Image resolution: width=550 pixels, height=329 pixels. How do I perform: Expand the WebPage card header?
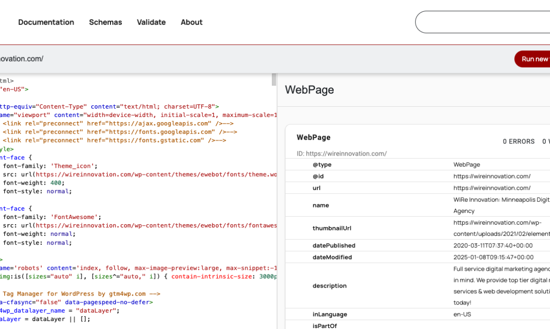pos(314,137)
